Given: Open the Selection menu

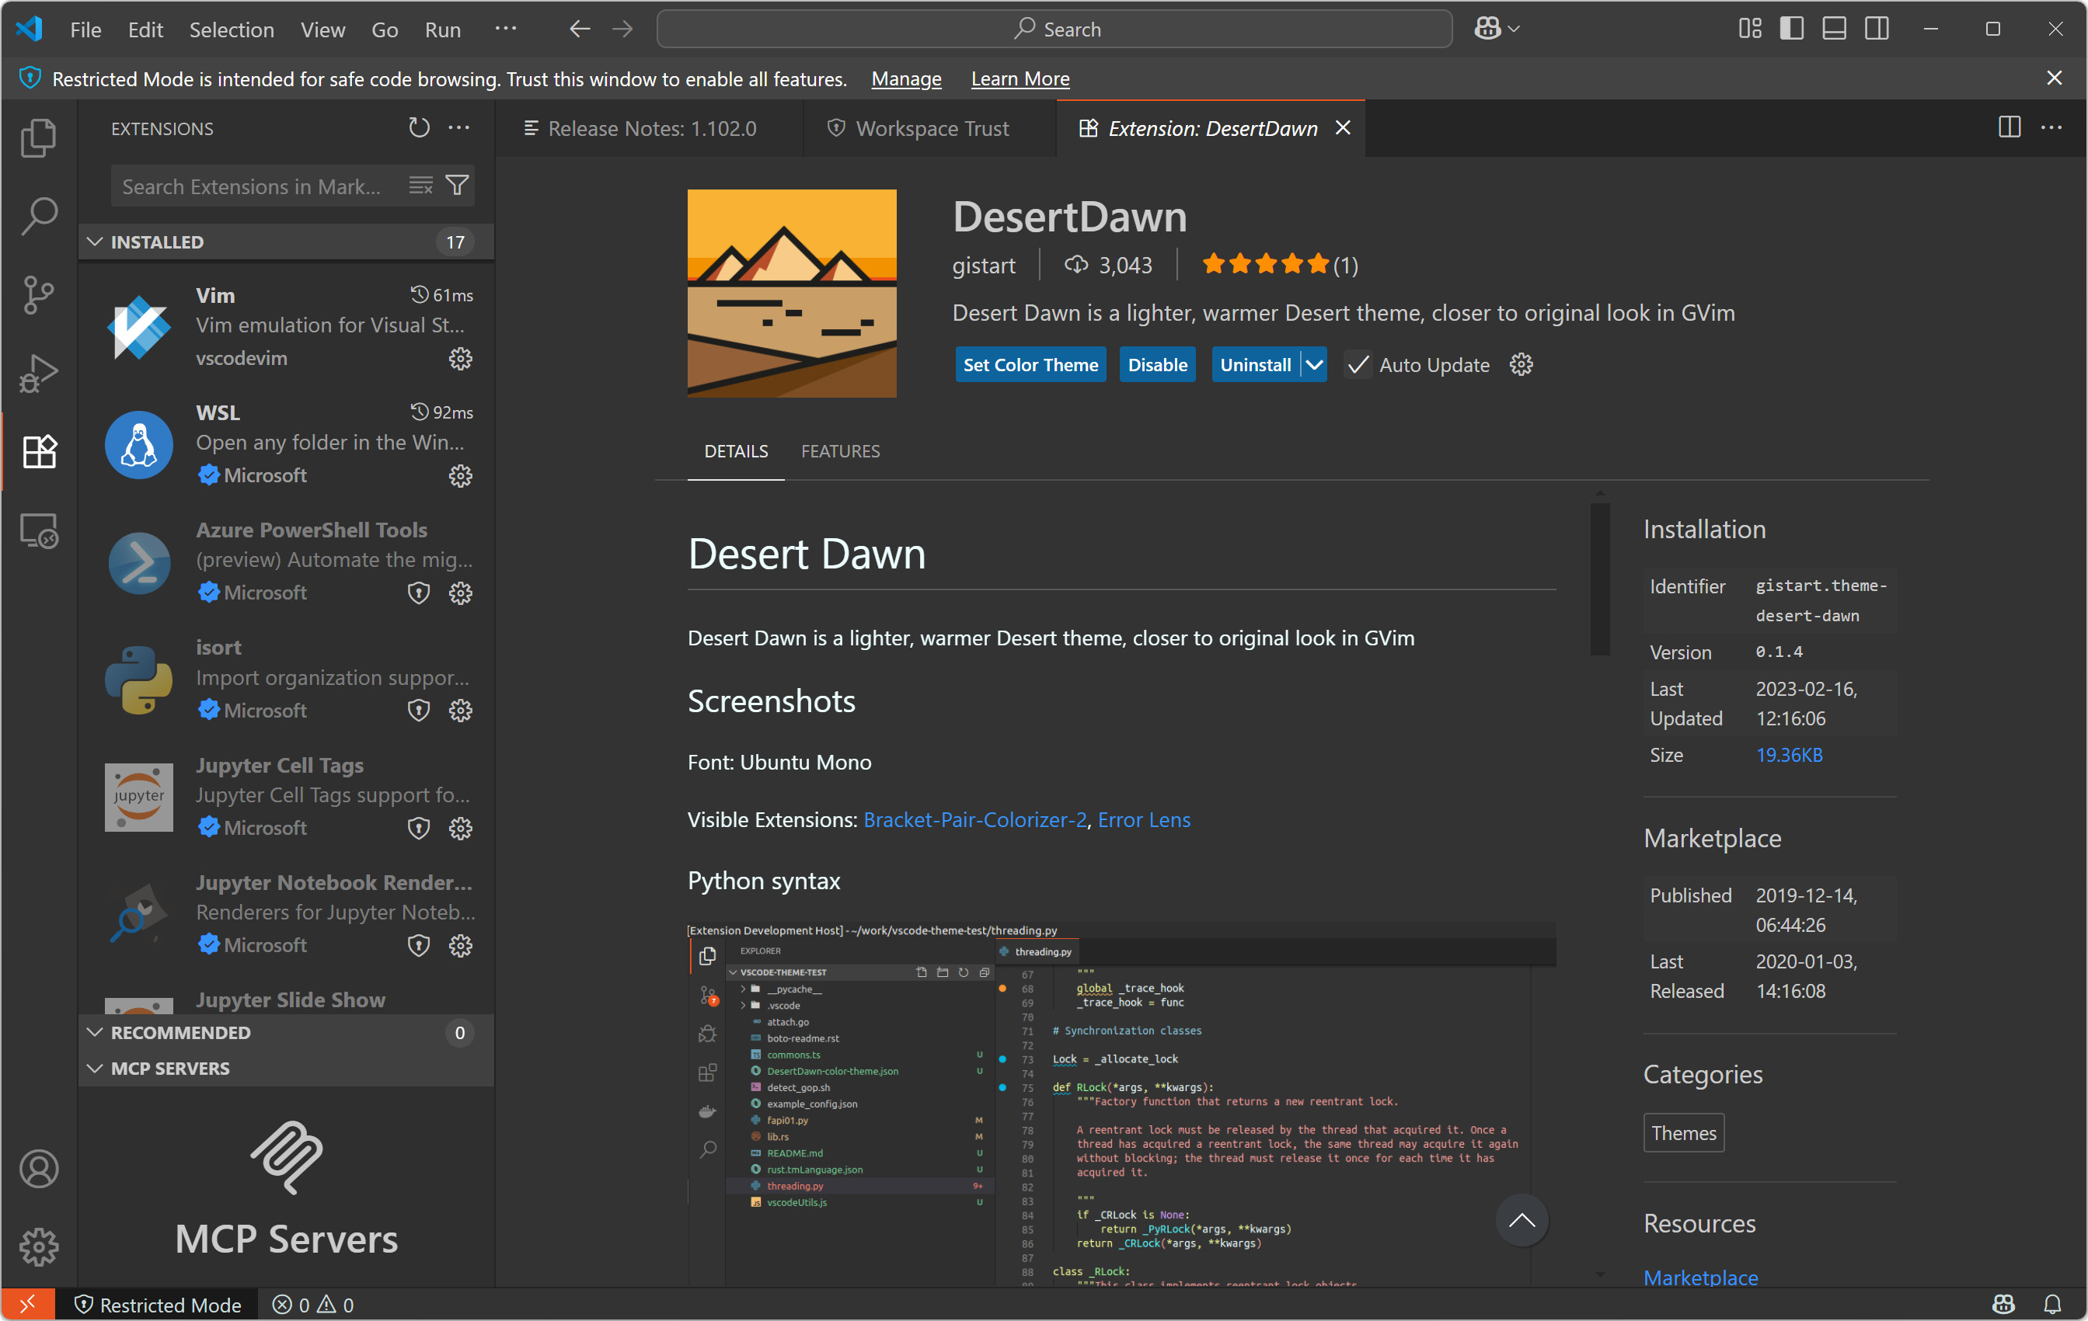Looking at the screenshot, I should click(x=231, y=30).
